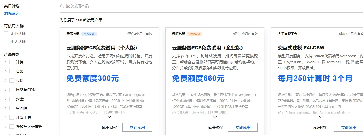Open 交互式建模 PAI-DSW title

click(301, 48)
